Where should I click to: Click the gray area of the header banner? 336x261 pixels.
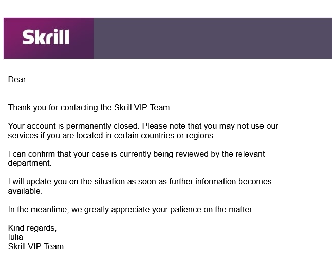213,38
